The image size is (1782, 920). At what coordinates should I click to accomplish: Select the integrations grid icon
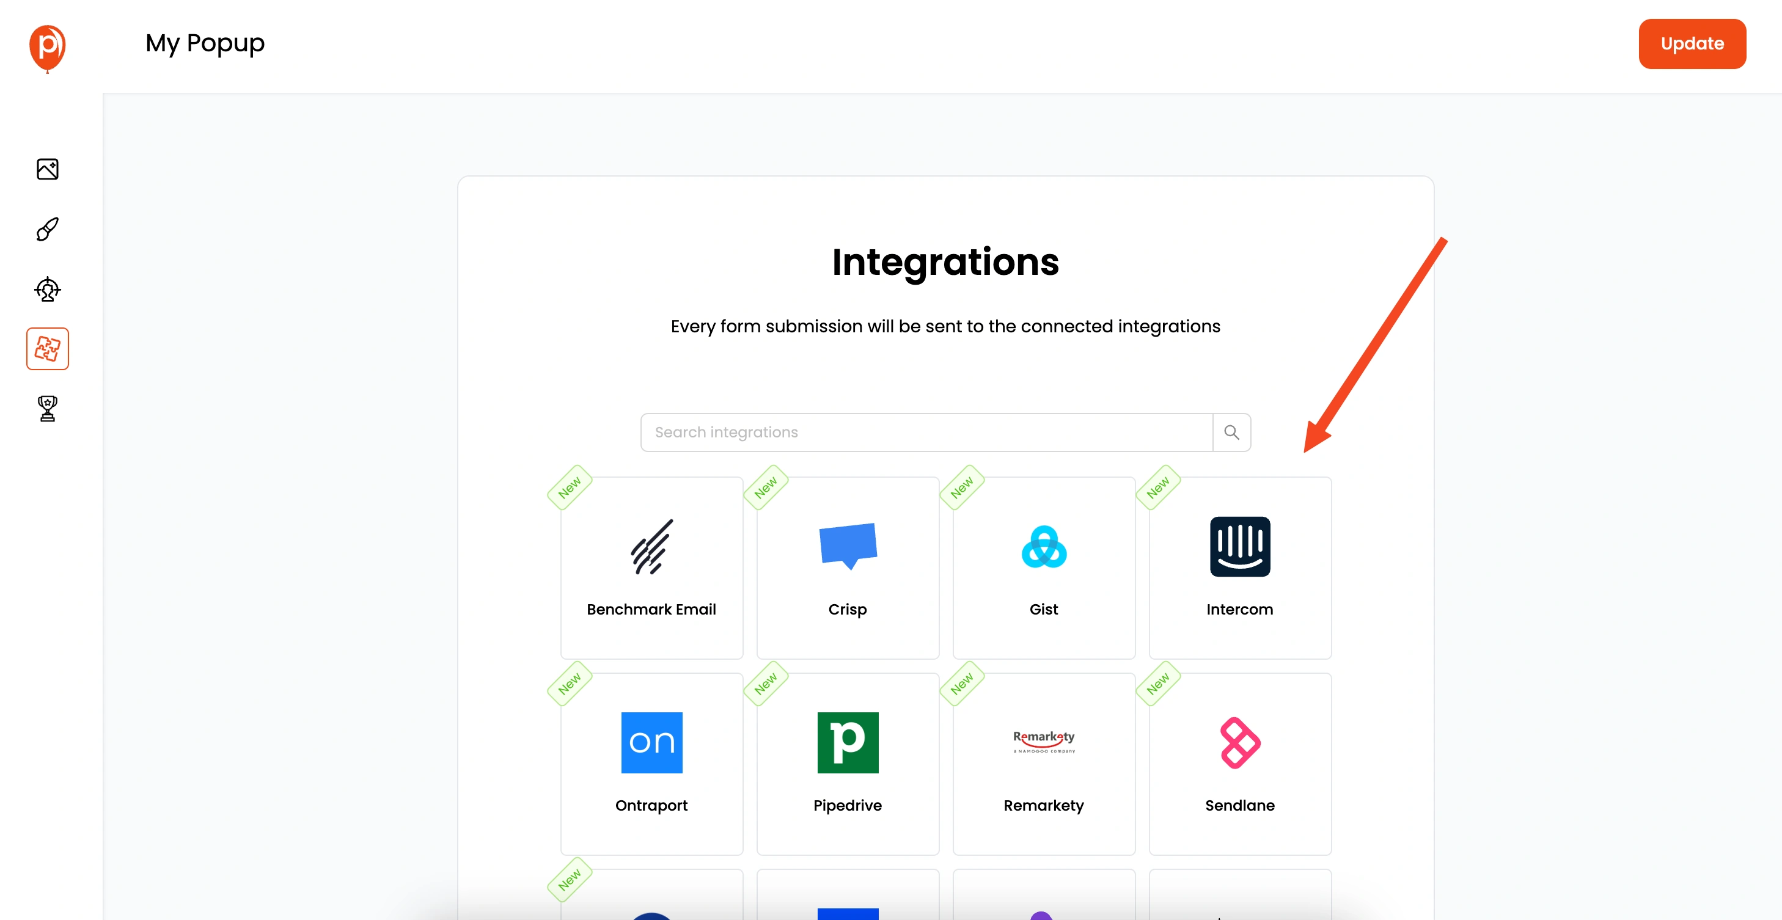point(47,349)
